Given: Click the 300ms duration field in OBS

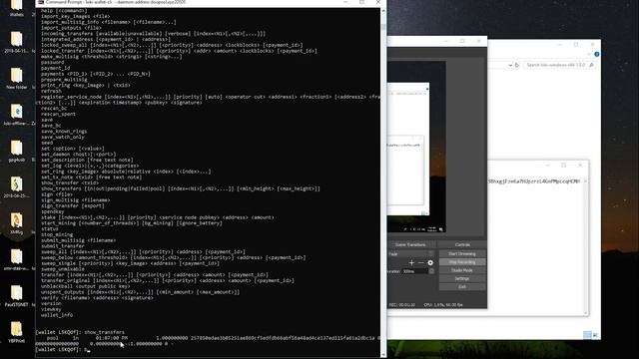Looking at the screenshot, I should (415, 271).
